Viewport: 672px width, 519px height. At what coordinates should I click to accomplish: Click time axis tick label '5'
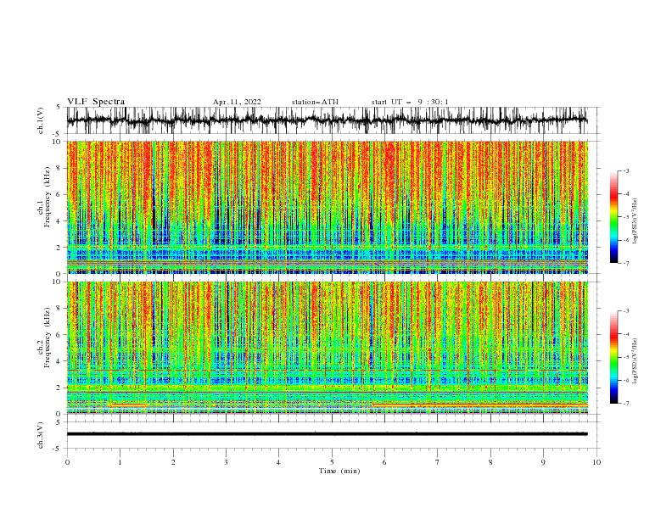[332, 462]
